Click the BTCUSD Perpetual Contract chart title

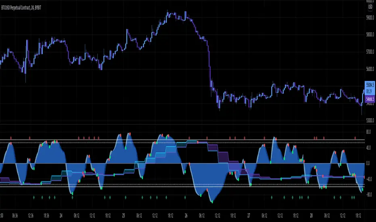coord(21,8)
